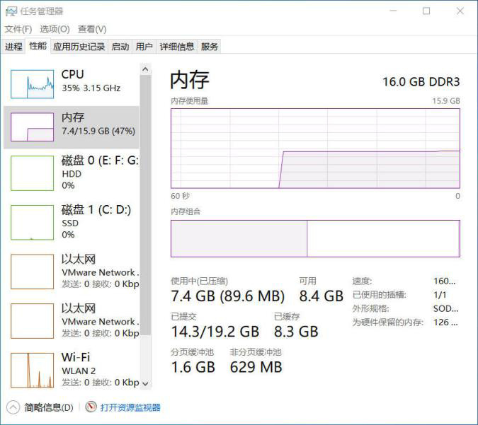
Task: Click the Task Manager app icon in title bar
Action: tap(10, 11)
